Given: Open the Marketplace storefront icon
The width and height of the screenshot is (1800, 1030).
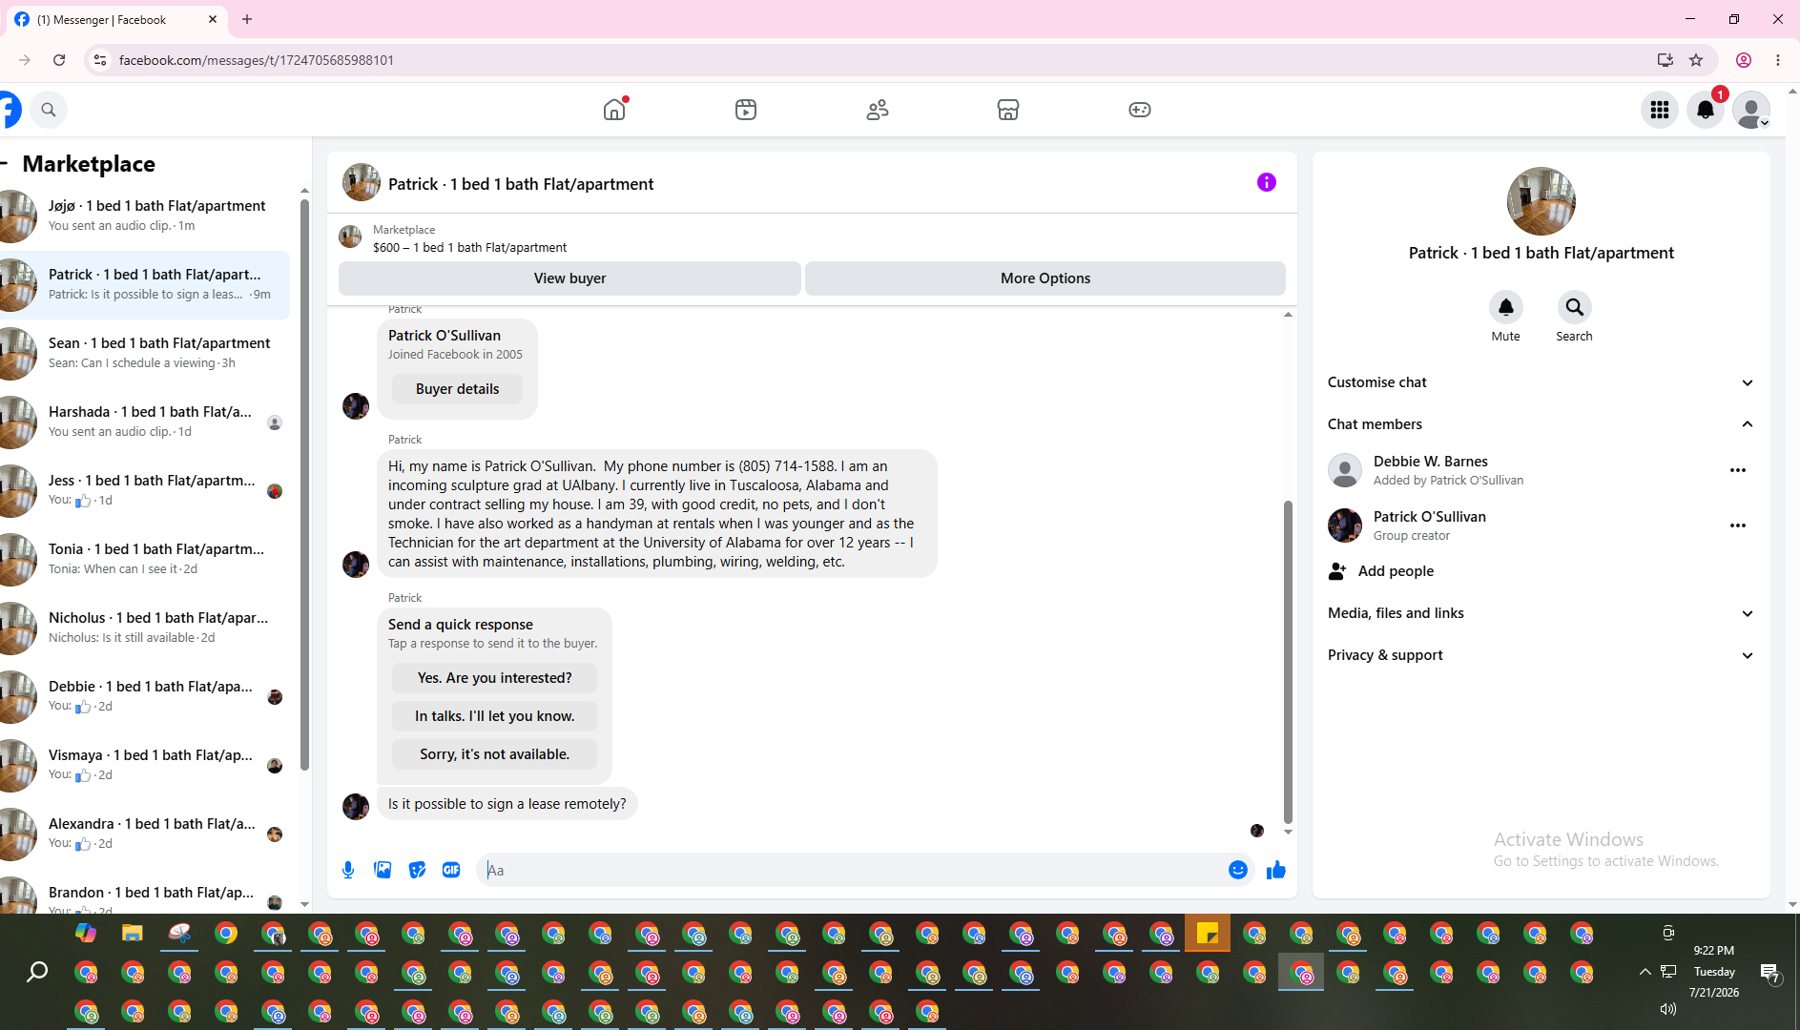Looking at the screenshot, I should tap(1008, 110).
